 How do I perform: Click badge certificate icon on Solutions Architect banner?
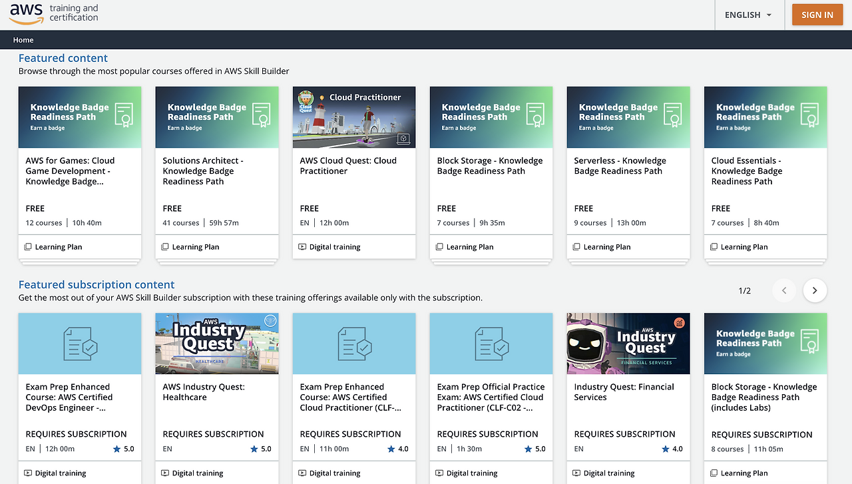click(x=261, y=115)
